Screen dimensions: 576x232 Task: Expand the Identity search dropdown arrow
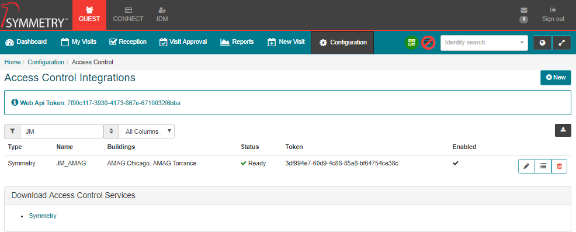522,43
